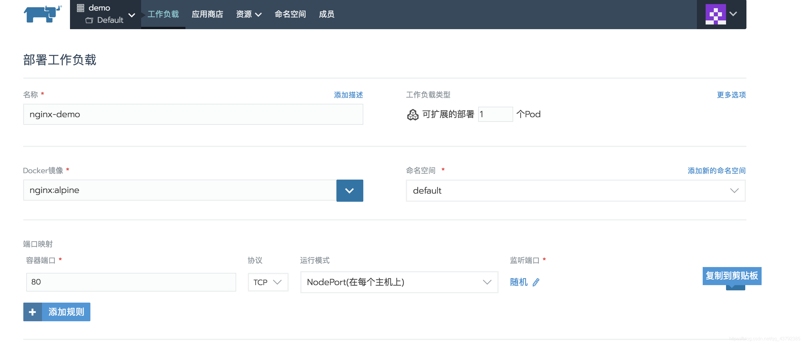Screen dimensions: 803x344
Task: Click the pencil icon to edit listening port
Action: [x=536, y=282]
